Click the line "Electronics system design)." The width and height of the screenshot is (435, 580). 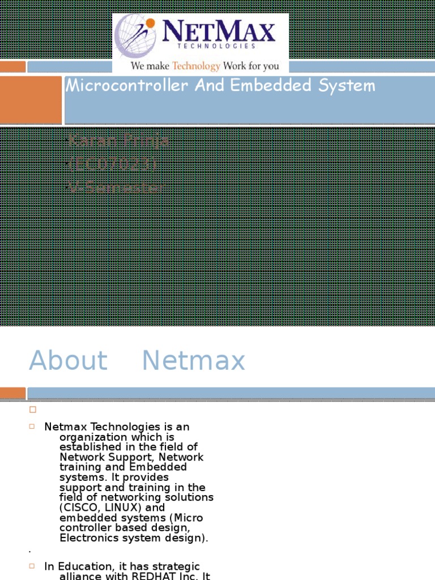[x=134, y=538]
